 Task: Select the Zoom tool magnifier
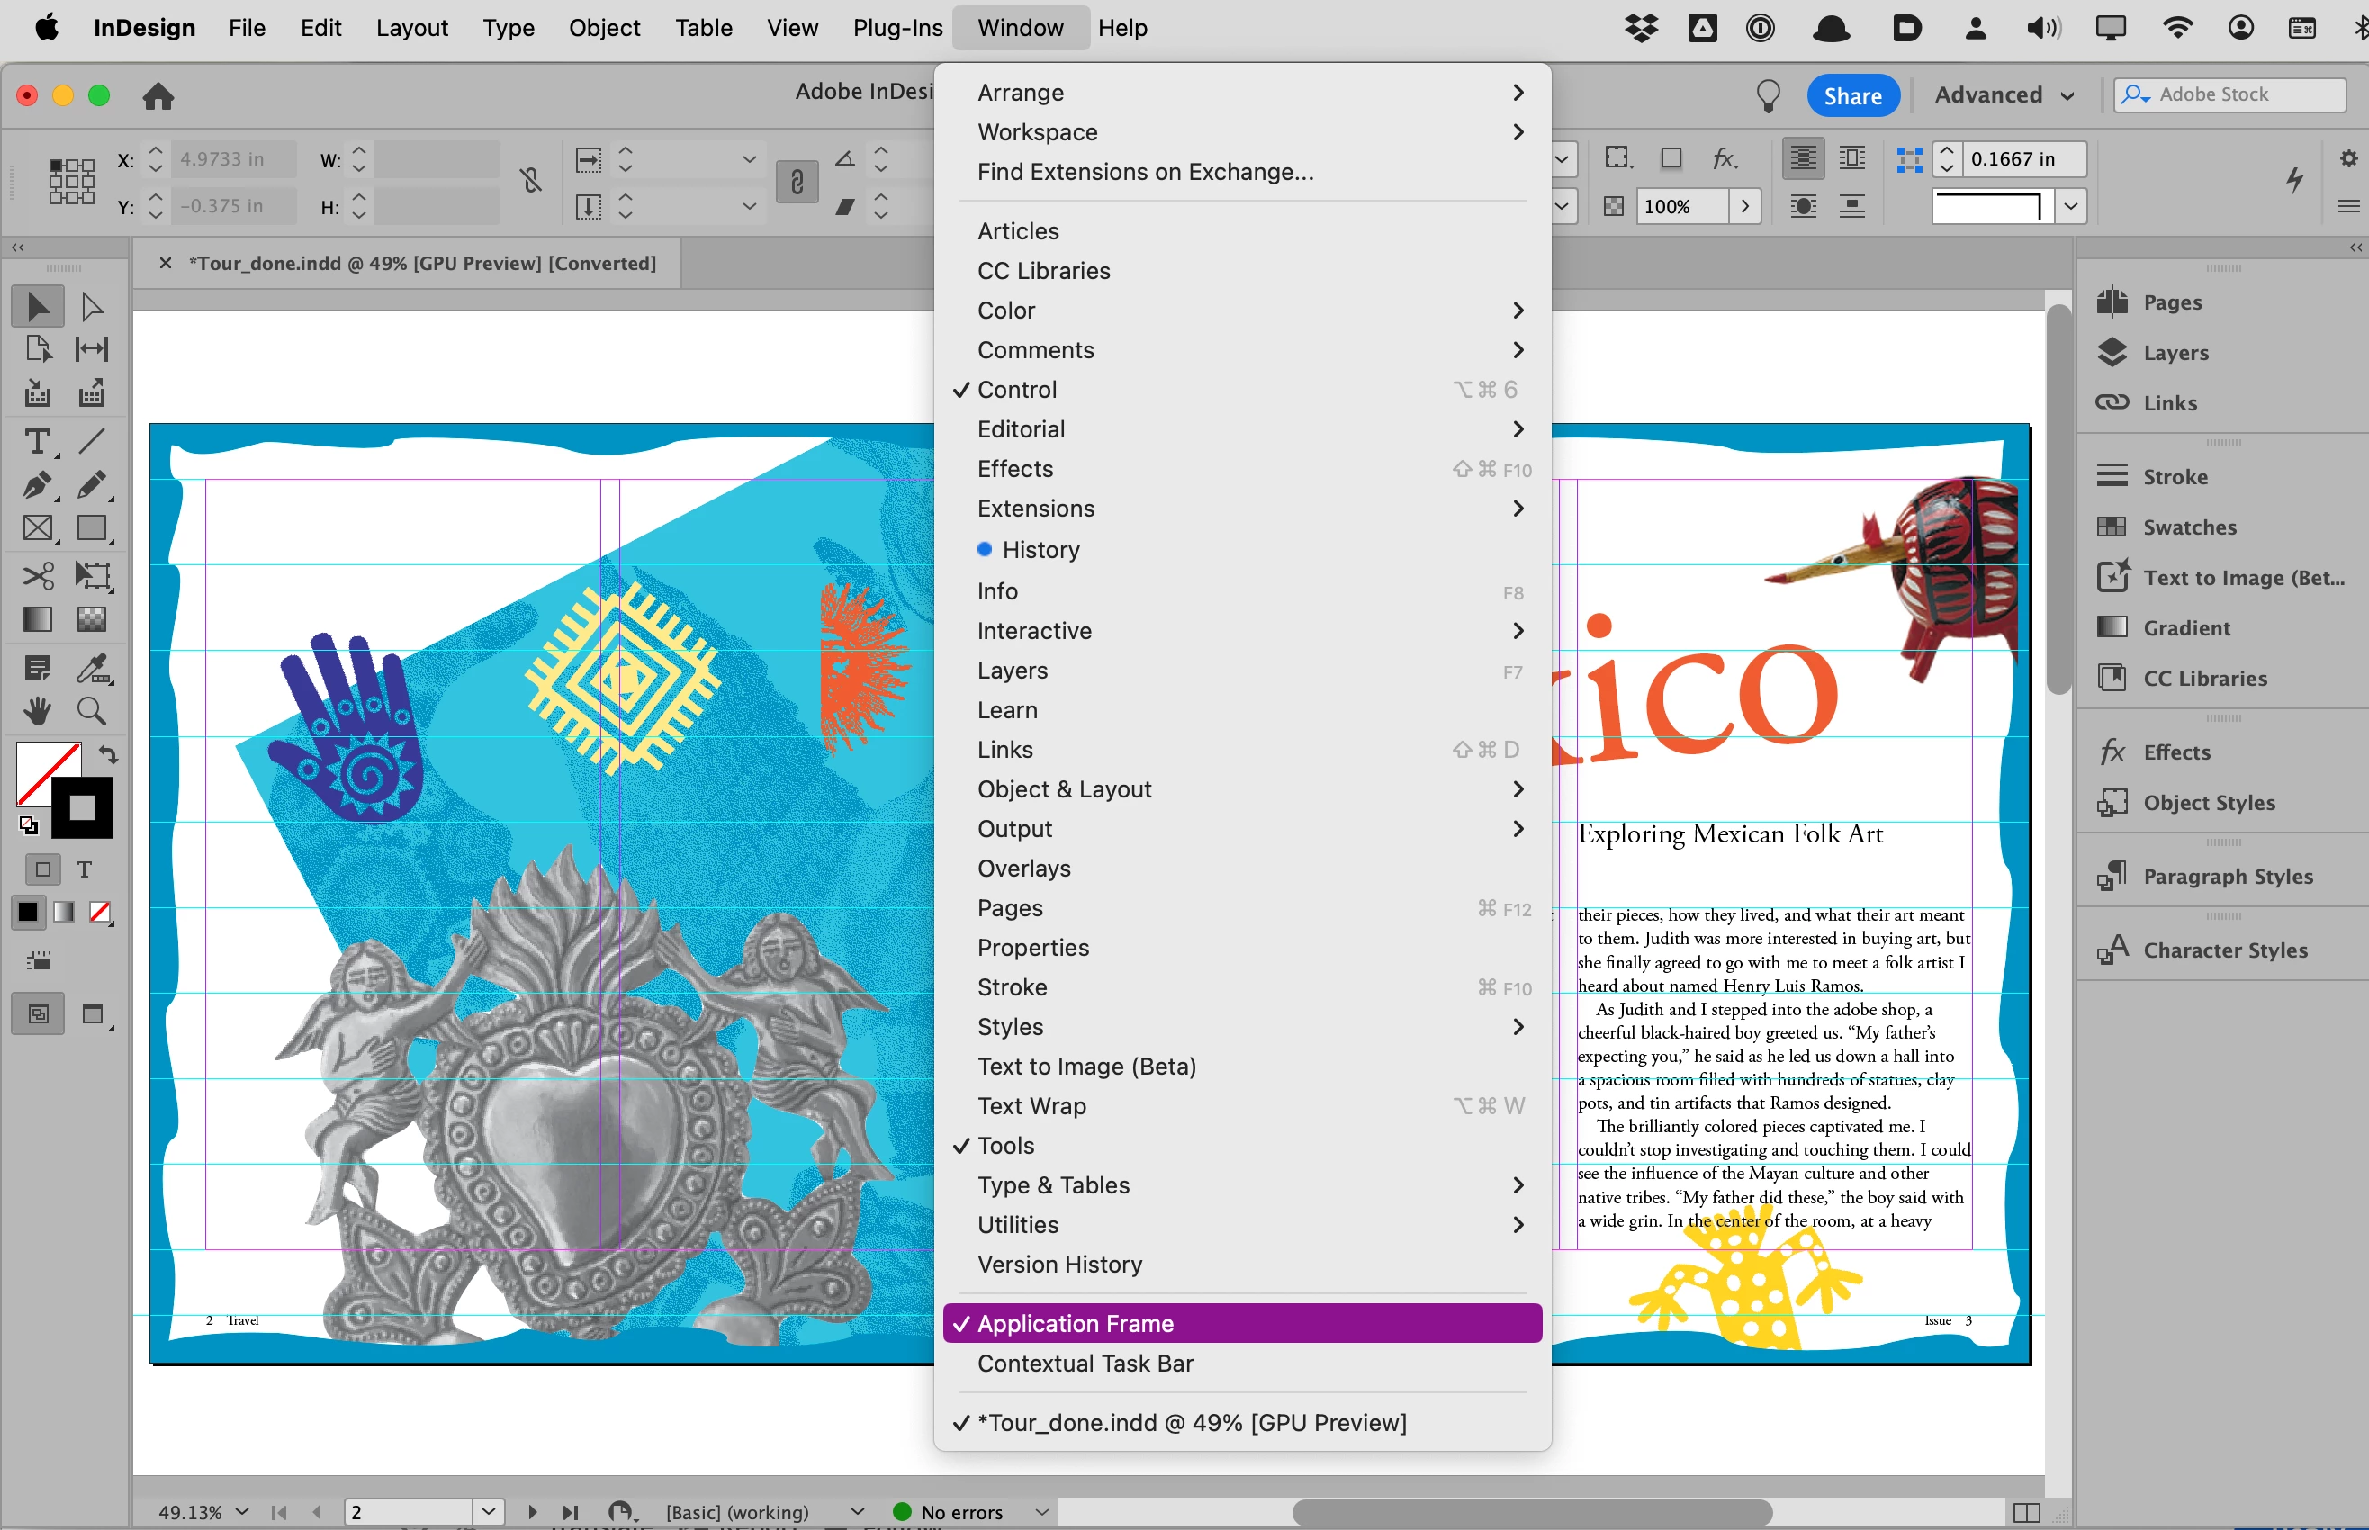92,710
